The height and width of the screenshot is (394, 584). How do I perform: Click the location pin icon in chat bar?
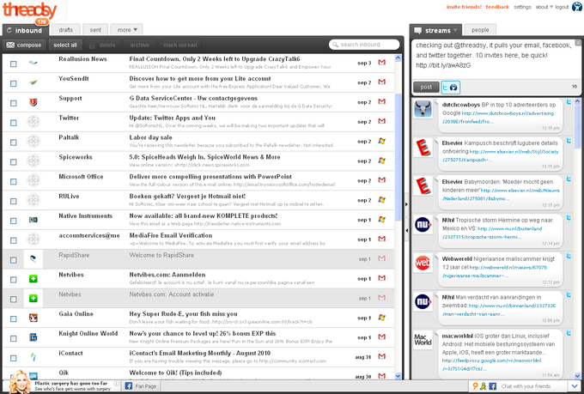(475, 386)
